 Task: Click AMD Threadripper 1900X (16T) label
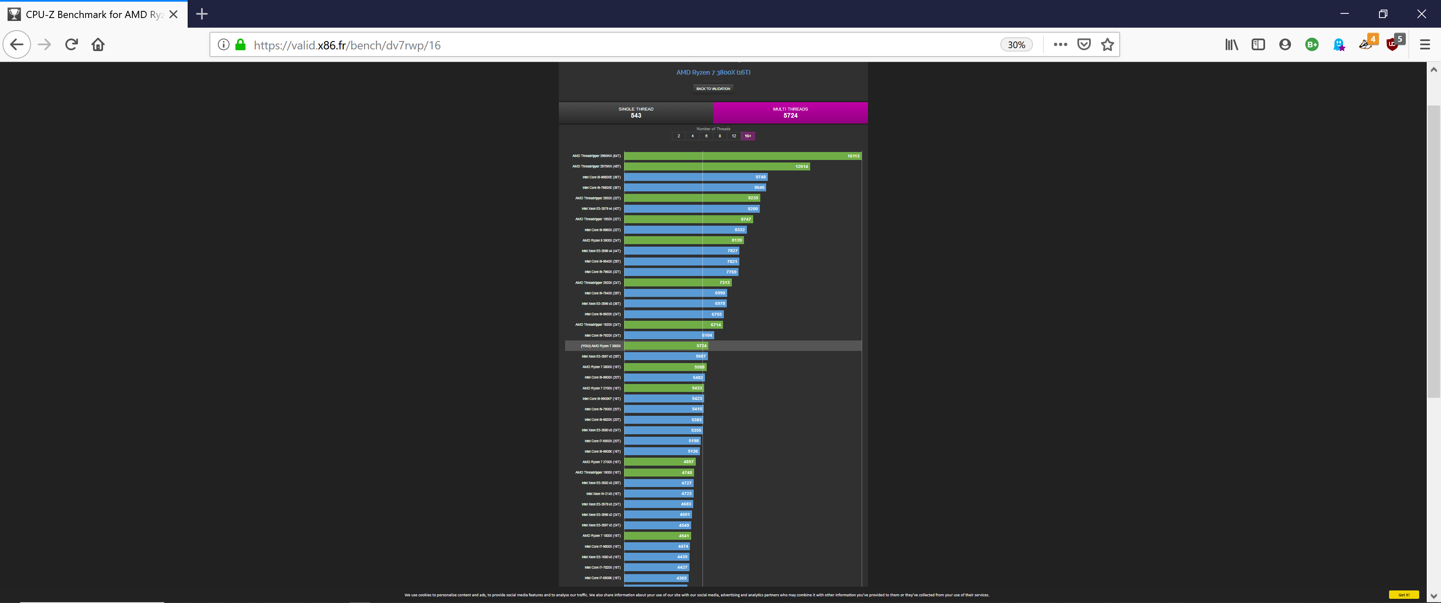click(598, 473)
